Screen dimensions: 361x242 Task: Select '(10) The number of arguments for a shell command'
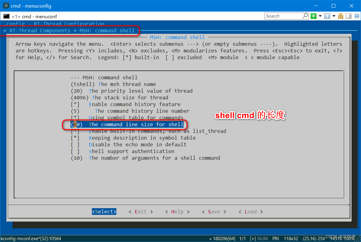click(x=145, y=158)
